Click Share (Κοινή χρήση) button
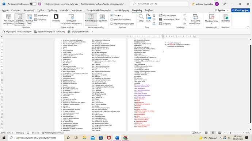252x141 pixels. point(241,10)
